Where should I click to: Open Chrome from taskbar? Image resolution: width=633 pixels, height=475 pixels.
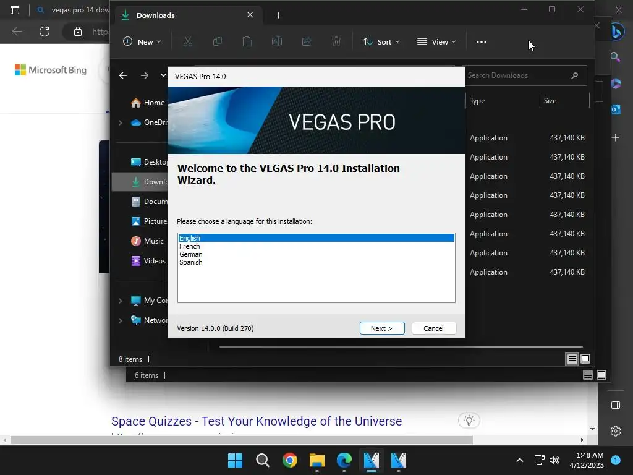pos(289,460)
